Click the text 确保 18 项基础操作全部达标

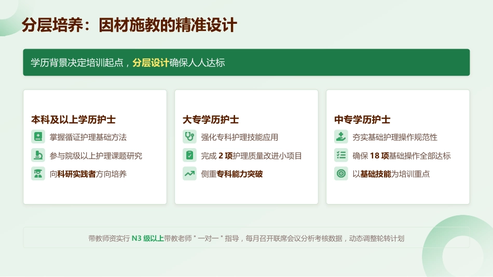coord(402,156)
